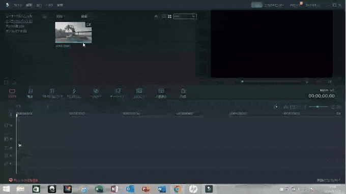This screenshot has height=194, width=346.
Task: Open the ALL filter dropdown by the view icons
Action: [x=157, y=16]
